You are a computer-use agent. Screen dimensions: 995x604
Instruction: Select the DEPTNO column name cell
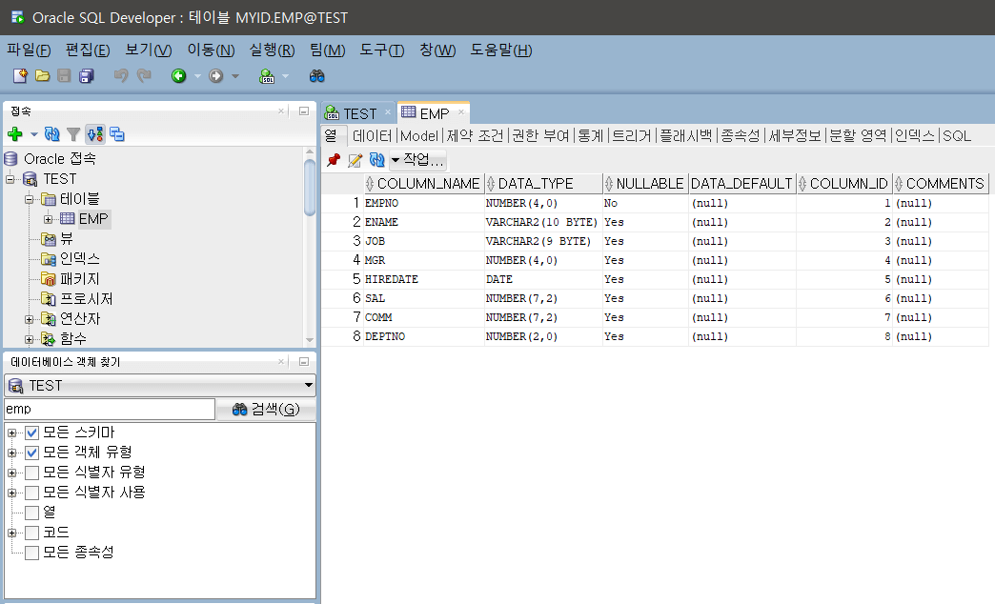tap(423, 336)
